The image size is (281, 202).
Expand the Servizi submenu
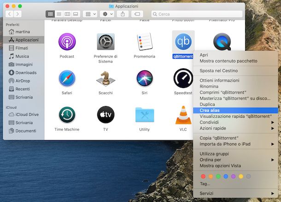pyautogui.click(x=235, y=193)
